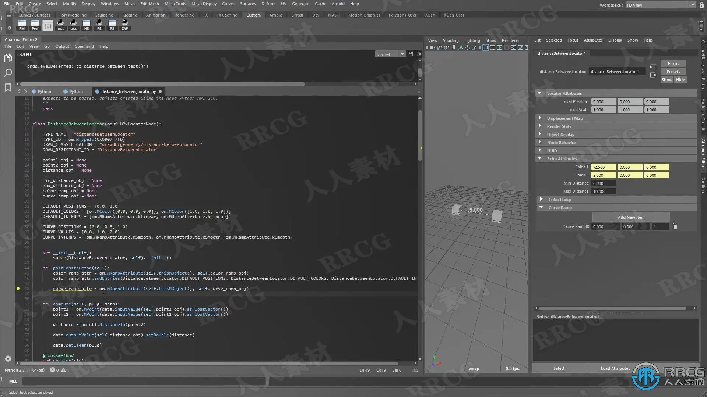707x397 pixels.
Task: Expand the Color Ramp section
Action: [x=541, y=199]
